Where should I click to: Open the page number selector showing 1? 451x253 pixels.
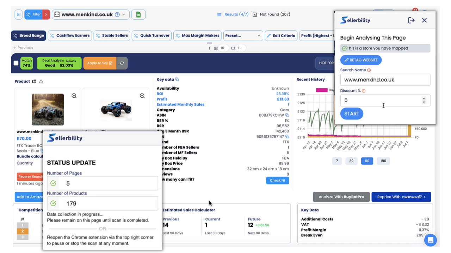coord(240,48)
